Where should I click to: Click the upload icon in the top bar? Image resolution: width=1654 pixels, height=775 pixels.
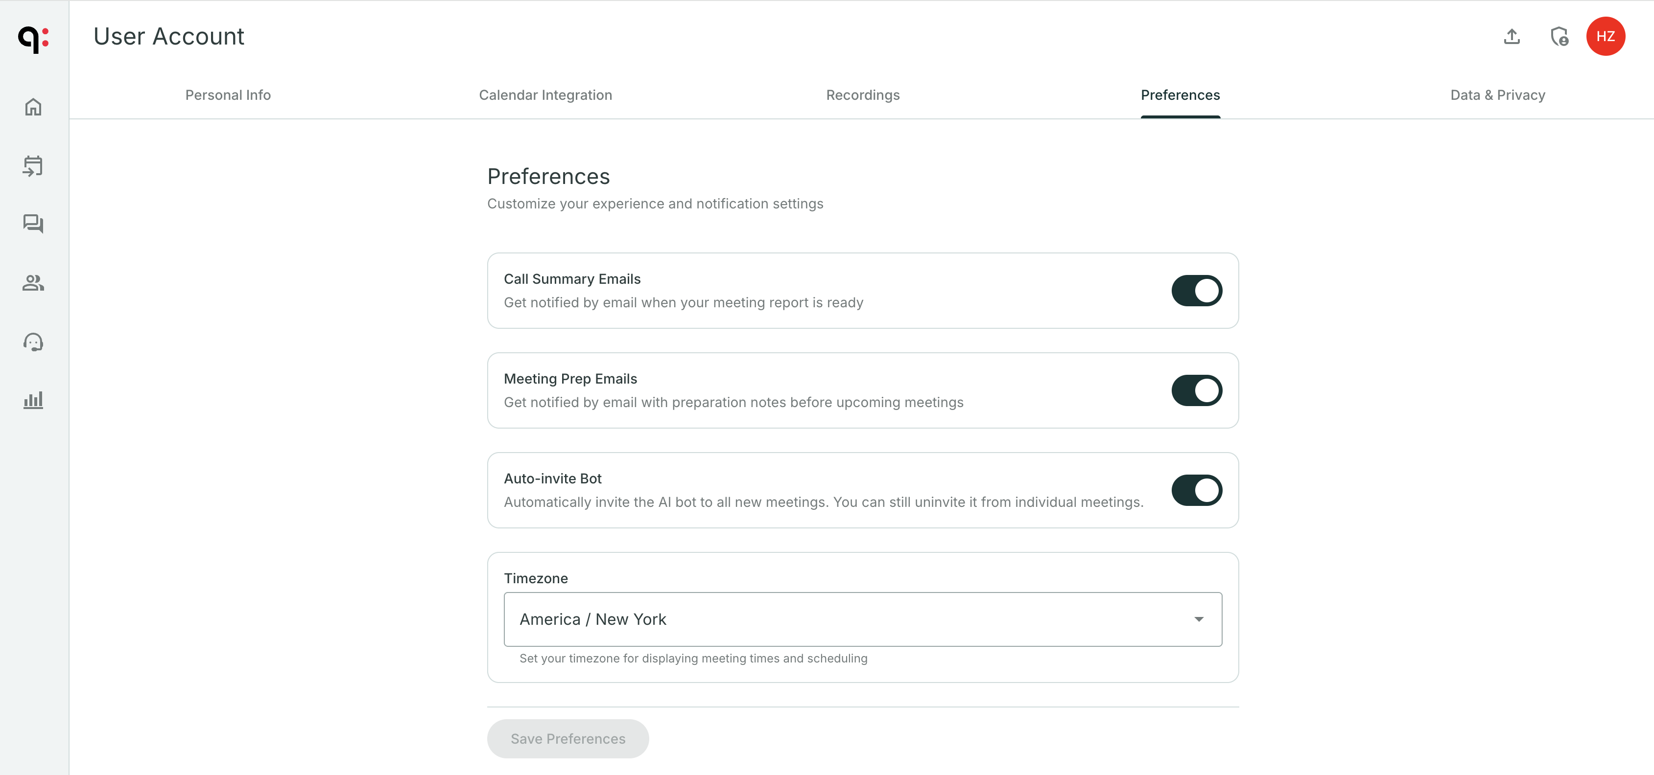coord(1512,37)
